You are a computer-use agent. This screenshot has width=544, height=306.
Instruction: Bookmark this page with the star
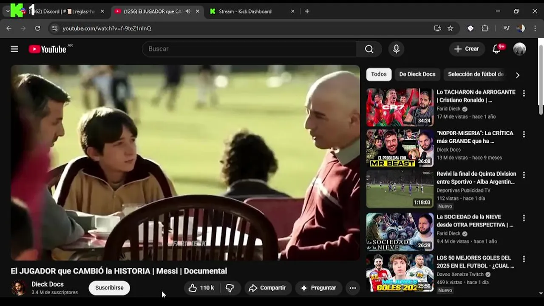click(450, 28)
